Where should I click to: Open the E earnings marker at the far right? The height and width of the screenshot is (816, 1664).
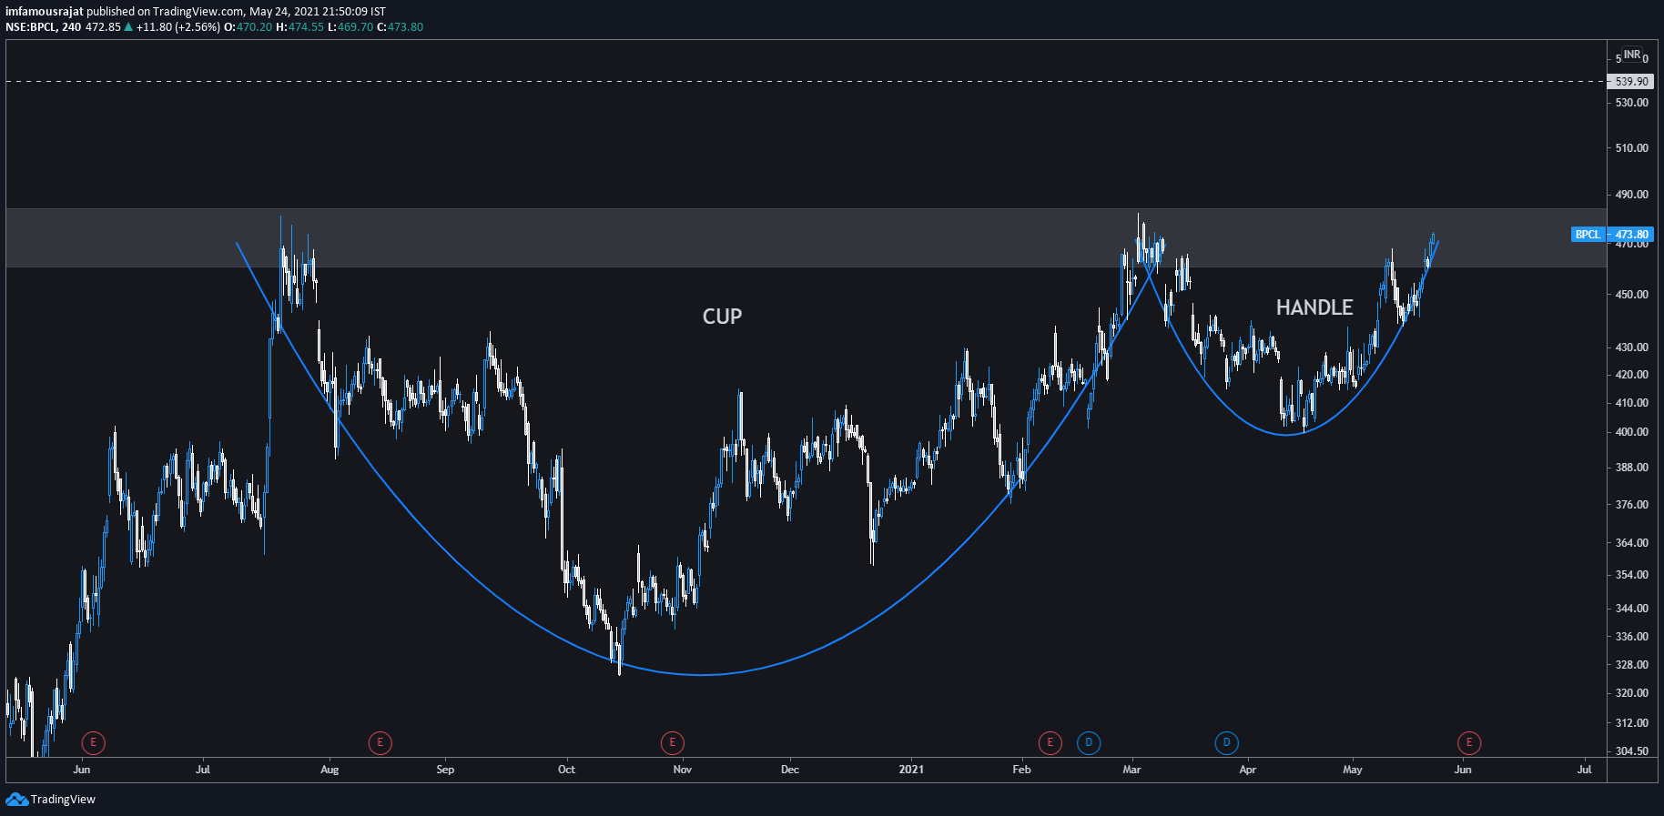(x=1468, y=743)
